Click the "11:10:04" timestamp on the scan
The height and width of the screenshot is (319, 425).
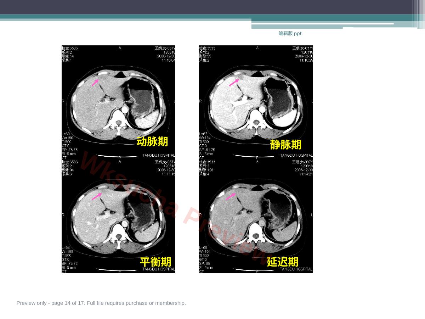[x=169, y=60]
